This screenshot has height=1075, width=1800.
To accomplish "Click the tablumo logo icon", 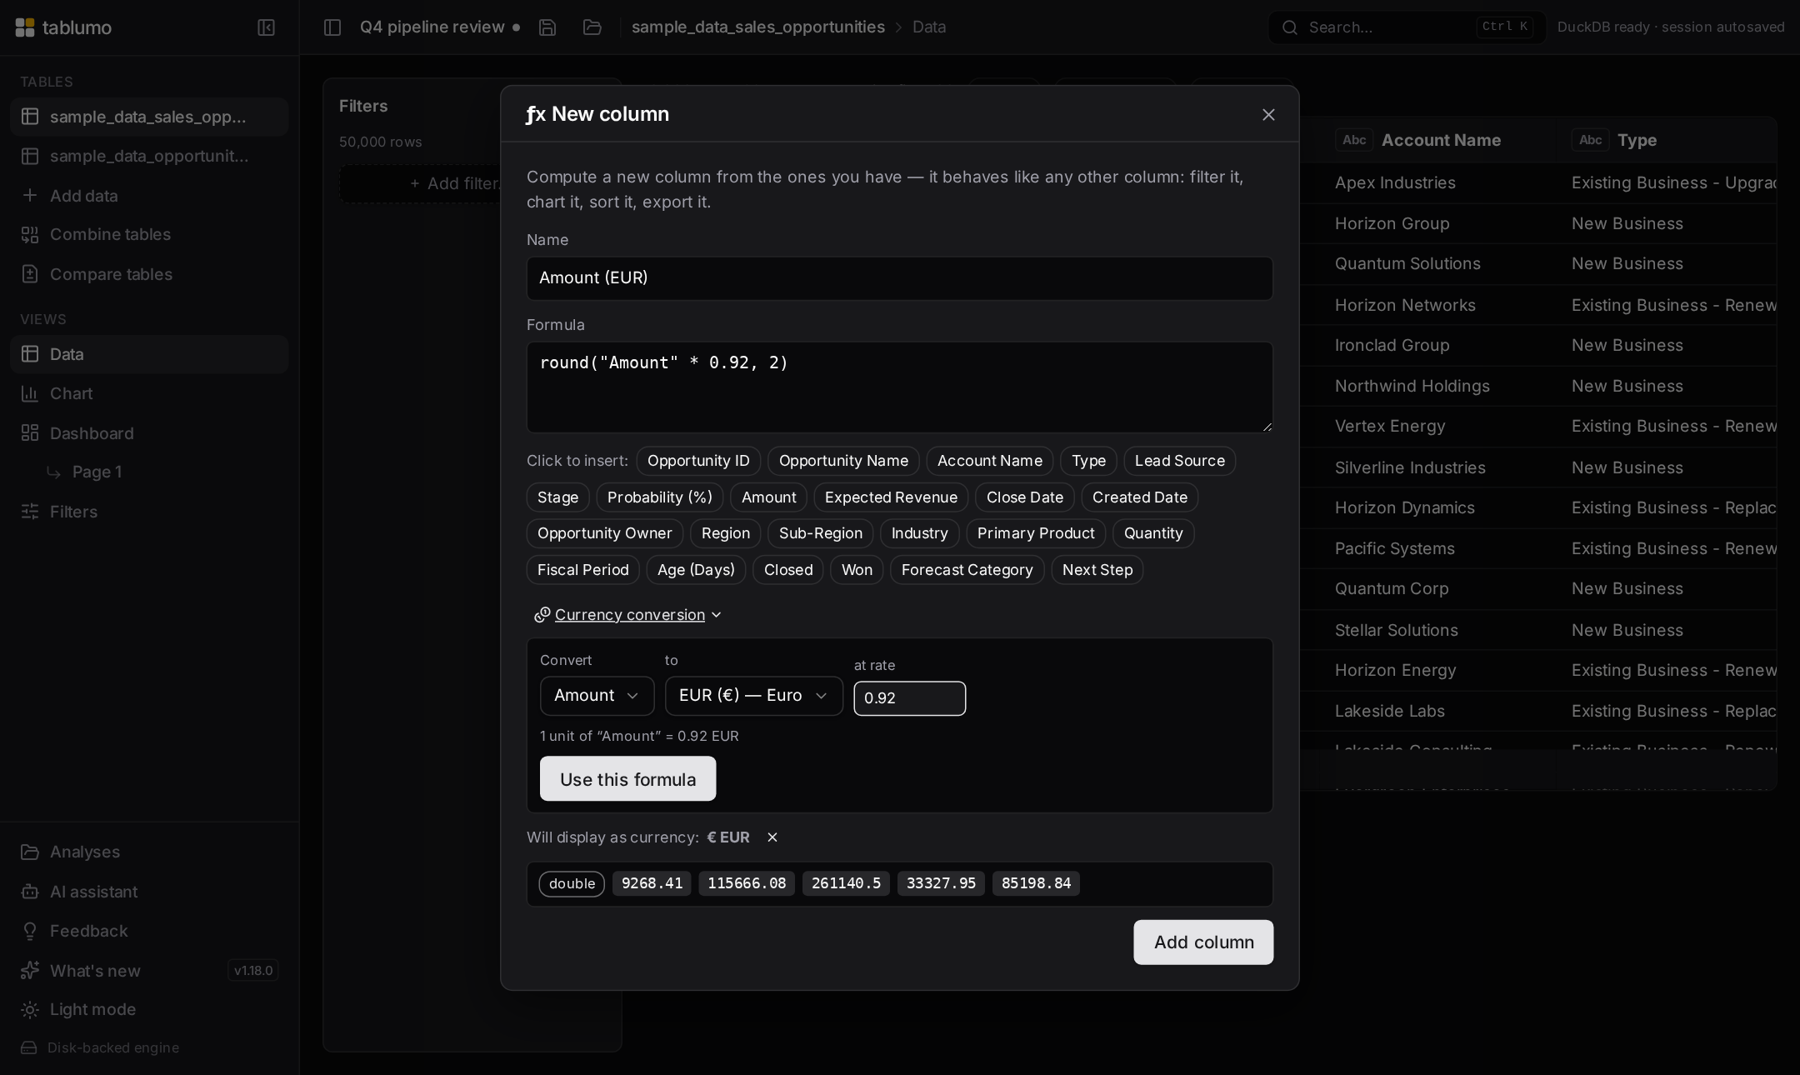I will [25, 27].
